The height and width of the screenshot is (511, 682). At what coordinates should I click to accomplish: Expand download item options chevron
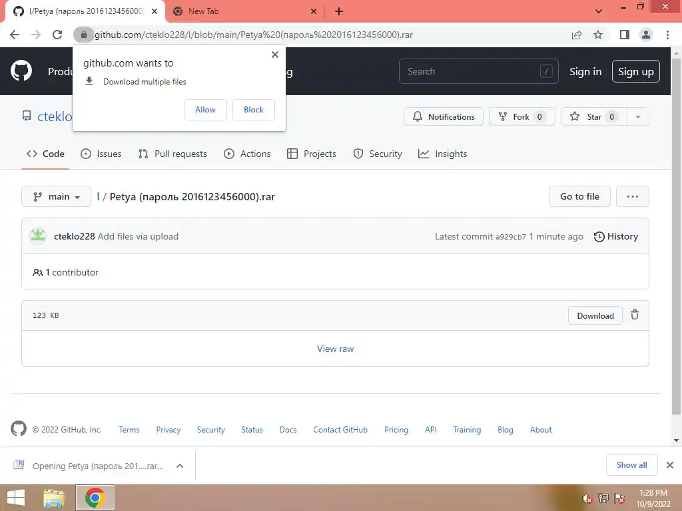point(180,466)
